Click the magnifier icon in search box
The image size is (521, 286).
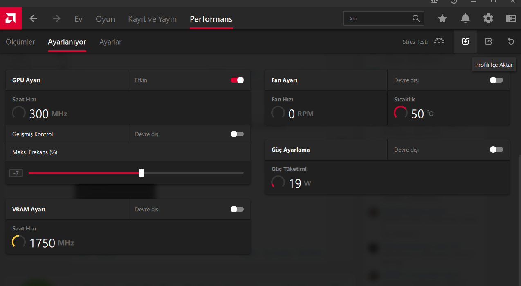pos(416,18)
